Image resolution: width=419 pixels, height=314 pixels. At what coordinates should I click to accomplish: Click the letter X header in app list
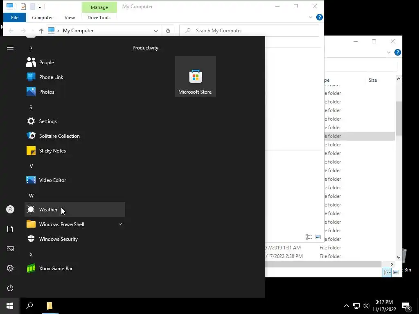pos(31,254)
